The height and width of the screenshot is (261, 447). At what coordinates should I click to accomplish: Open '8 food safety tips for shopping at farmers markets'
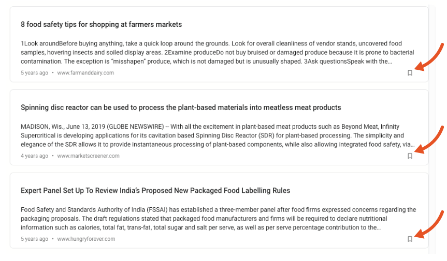[101, 24]
